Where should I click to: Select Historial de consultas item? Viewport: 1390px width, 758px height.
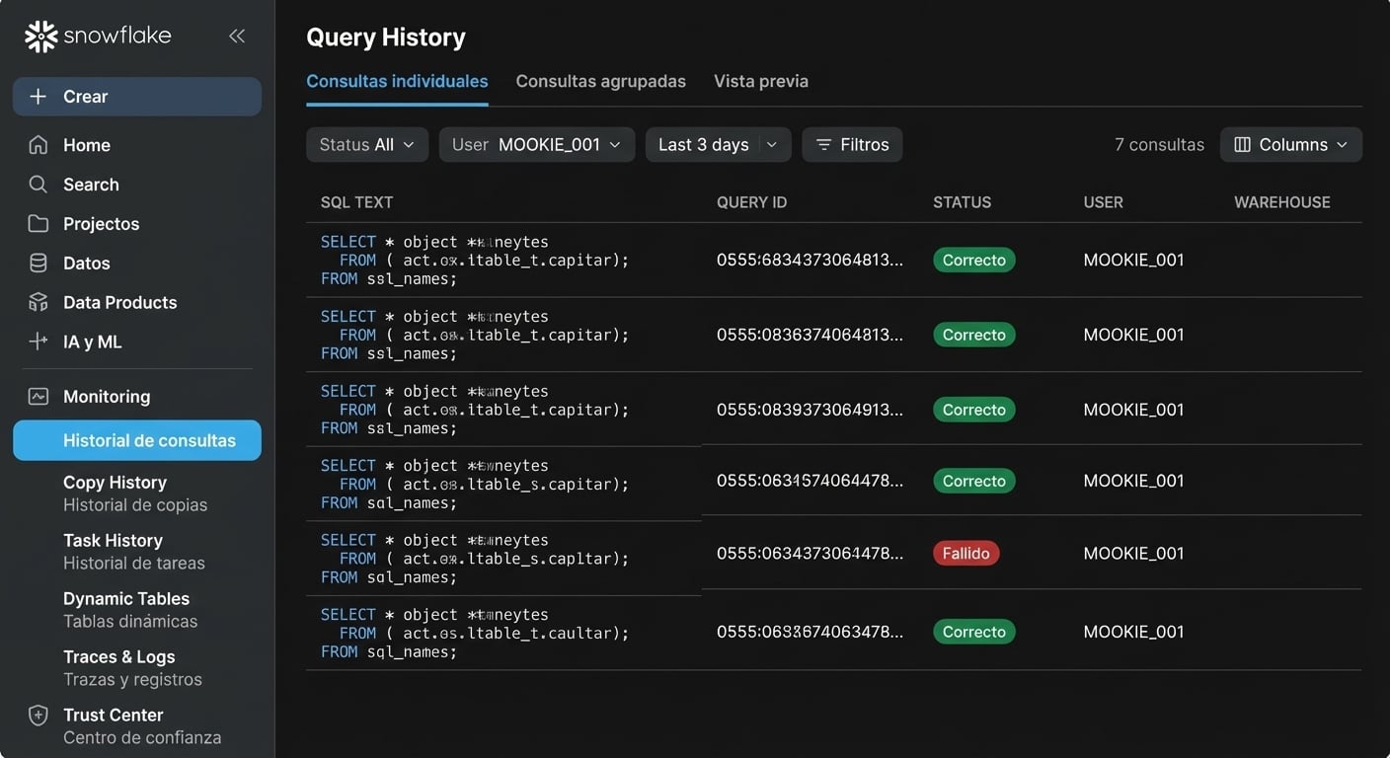(x=137, y=440)
